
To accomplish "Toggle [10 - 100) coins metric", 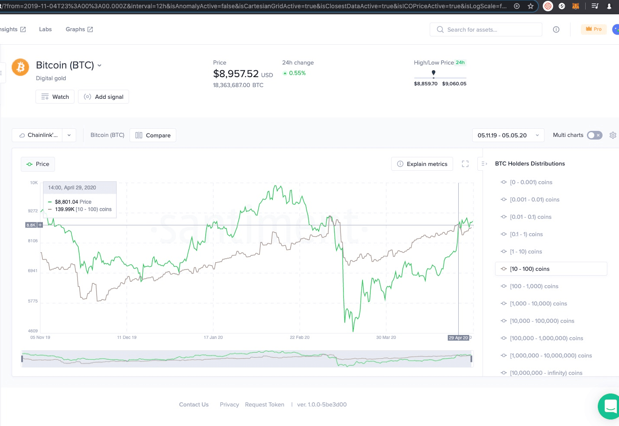I will 551,269.
